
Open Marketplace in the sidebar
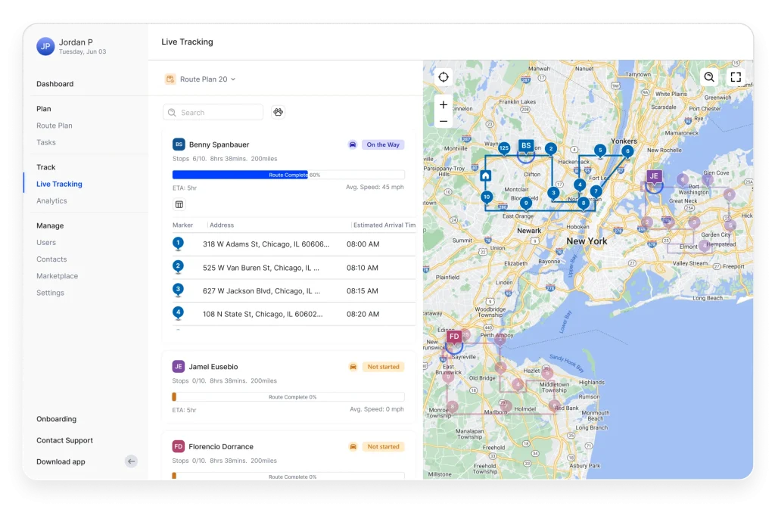coord(58,276)
